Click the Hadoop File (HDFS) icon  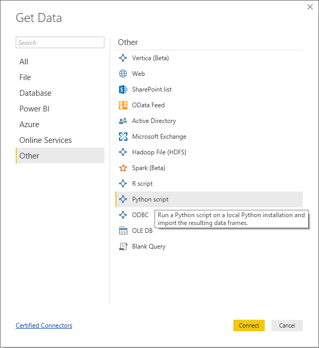coord(123,152)
